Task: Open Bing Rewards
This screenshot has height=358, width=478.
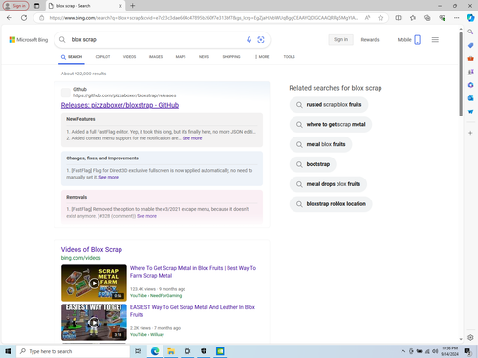Action: (370, 40)
